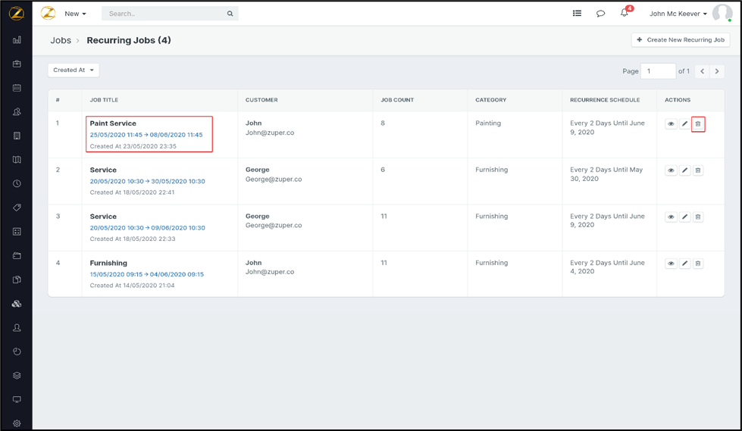Click eye icon for George's first Service job
This screenshot has width=742, height=431.
(x=671, y=170)
